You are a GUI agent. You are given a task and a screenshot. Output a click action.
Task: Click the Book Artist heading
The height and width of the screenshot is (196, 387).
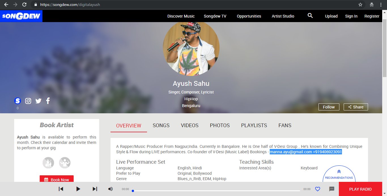tap(57, 125)
